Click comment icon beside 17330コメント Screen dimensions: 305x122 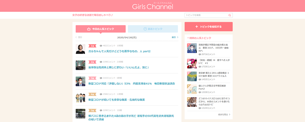point(200,67)
